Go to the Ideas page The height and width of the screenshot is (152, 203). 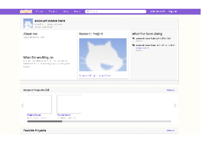pyautogui.click(x=66, y=11)
